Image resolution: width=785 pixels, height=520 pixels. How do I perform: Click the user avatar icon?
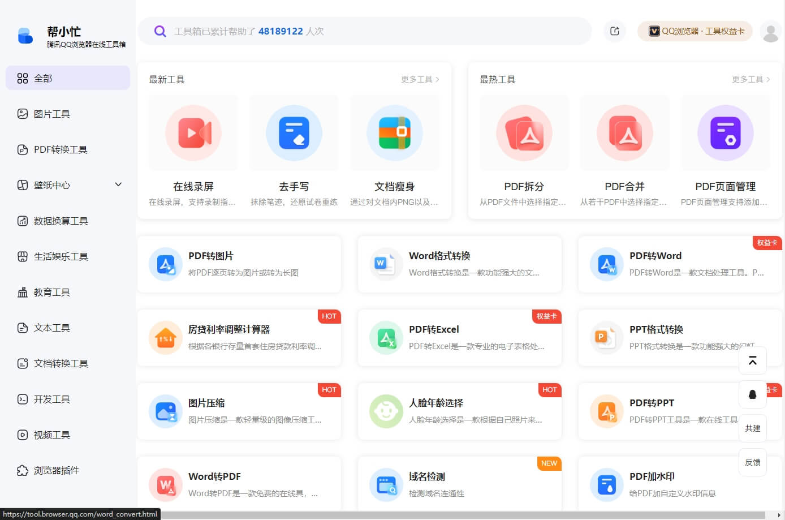click(x=770, y=32)
